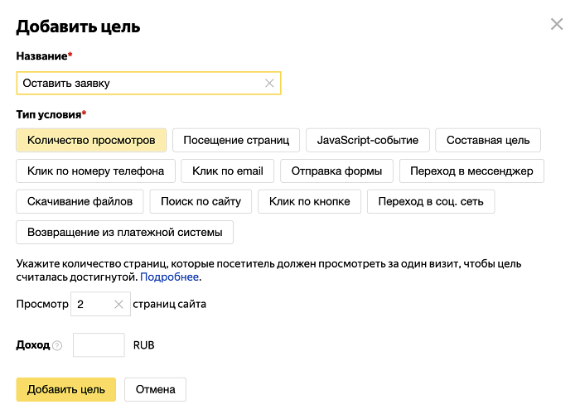
Task: Open the help icon next to Доход
Action: click(57, 346)
